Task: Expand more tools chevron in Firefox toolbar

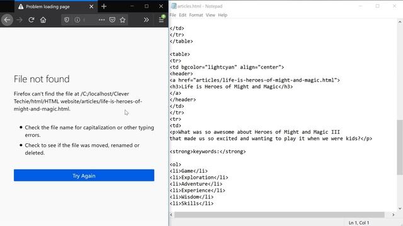Action: pyautogui.click(x=146, y=19)
